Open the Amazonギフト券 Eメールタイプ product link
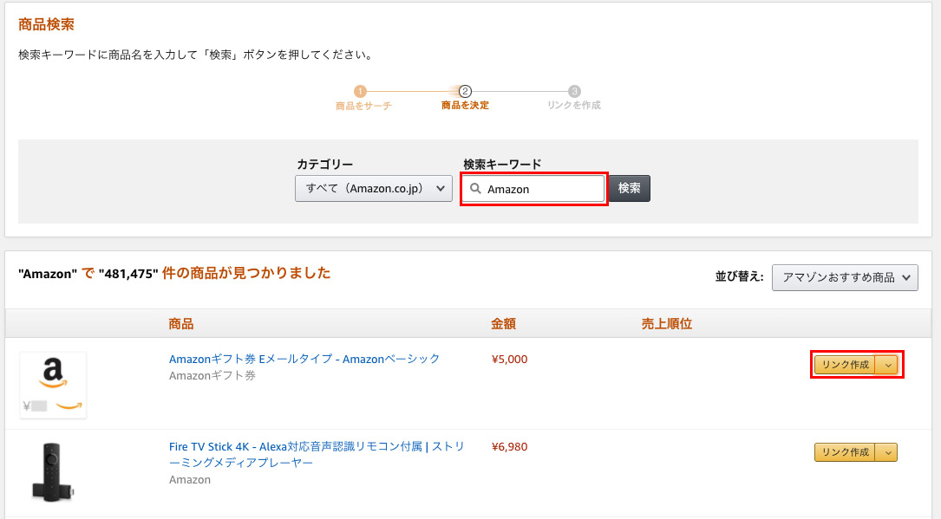941x519 pixels. point(304,359)
